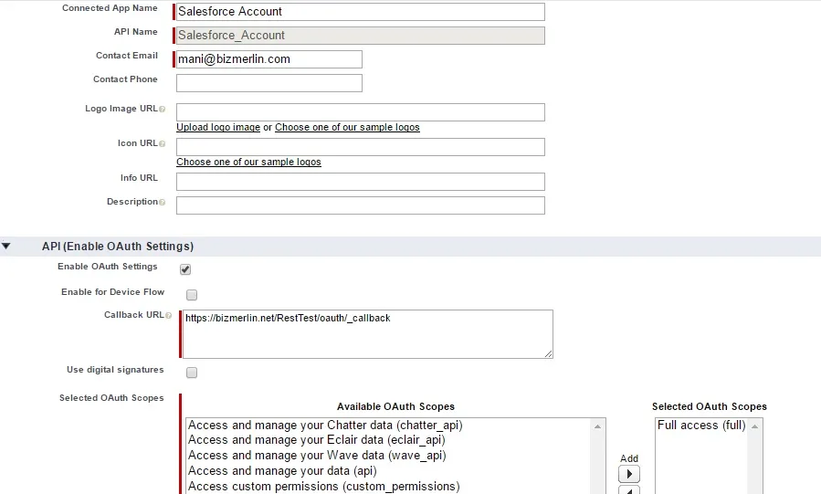Click the Add scope arrow button

[629, 474]
